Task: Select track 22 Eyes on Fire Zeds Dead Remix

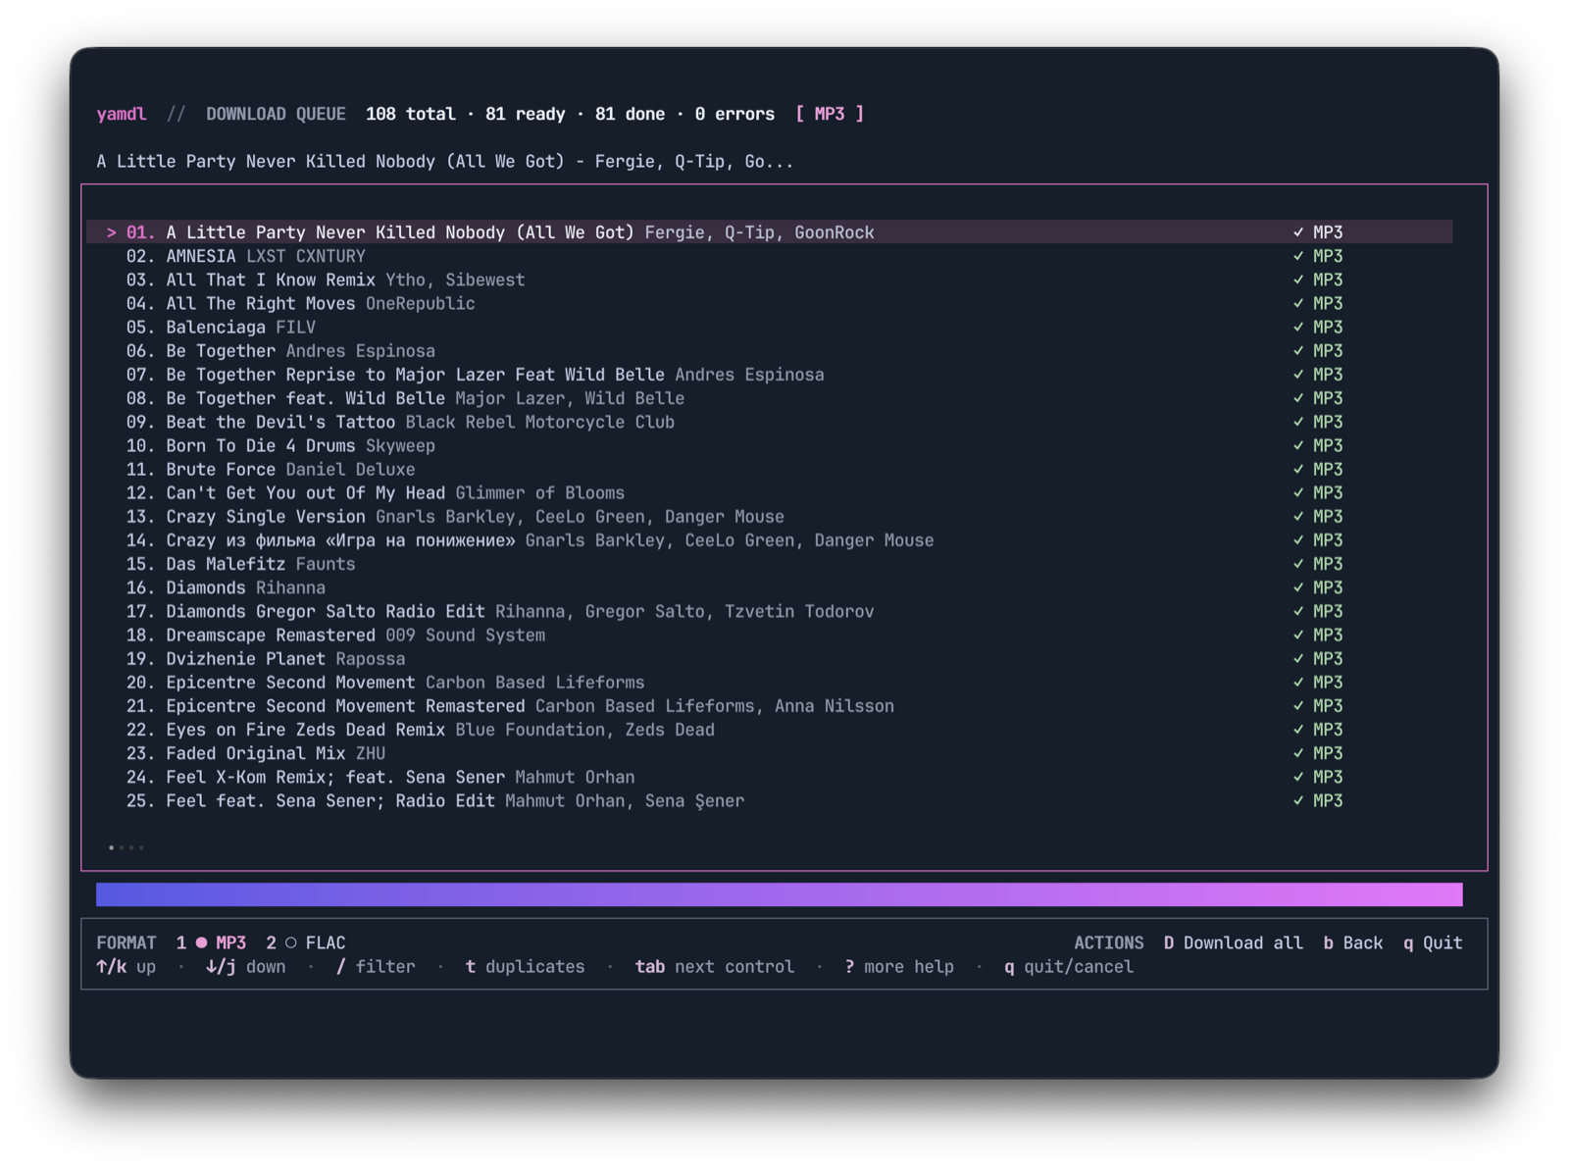Action: [770, 730]
